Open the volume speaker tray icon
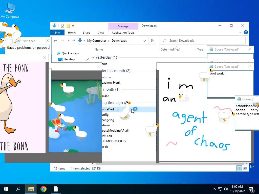259x194 pixels. (x=226, y=189)
